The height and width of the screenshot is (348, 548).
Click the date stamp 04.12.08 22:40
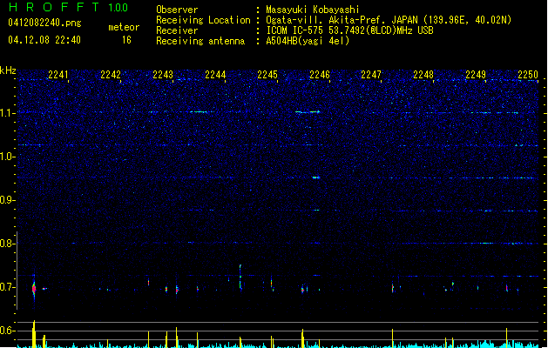click(44, 40)
